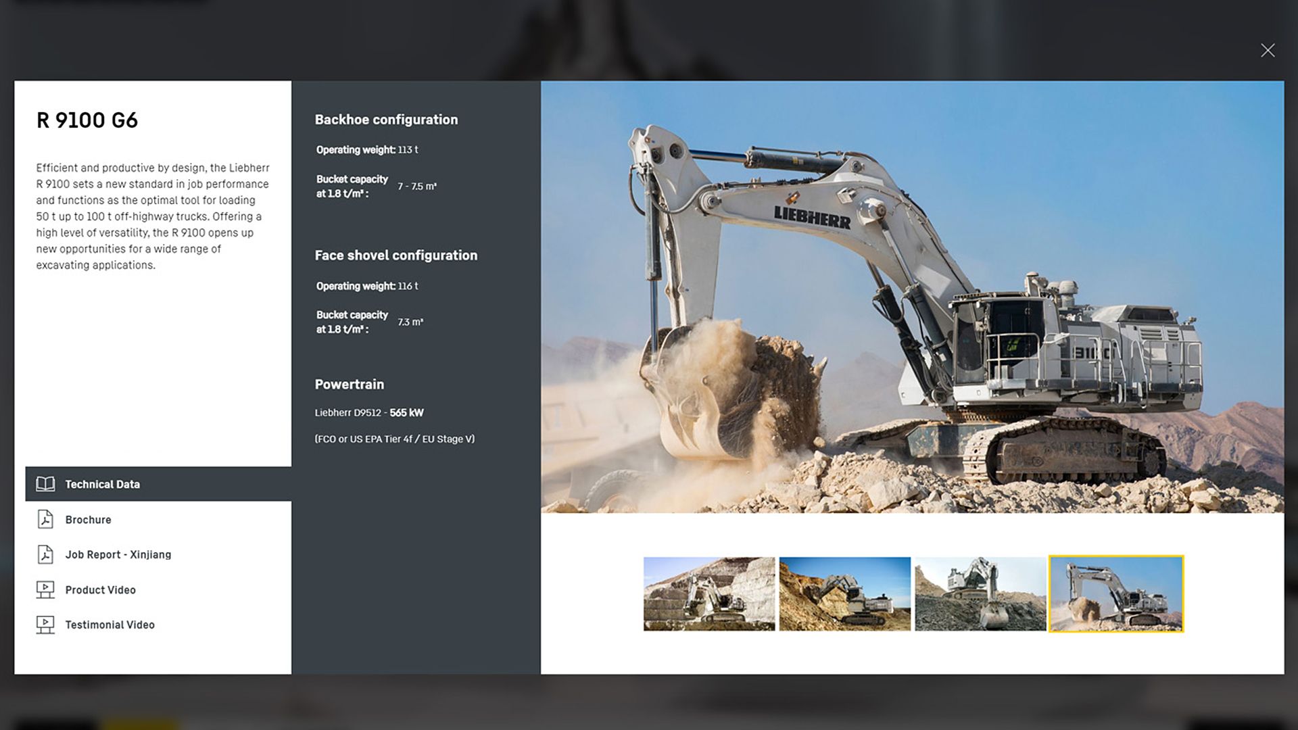Image resolution: width=1298 pixels, height=730 pixels.
Task: Click the R 9100 G6 title heading
Action: coord(87,120)
